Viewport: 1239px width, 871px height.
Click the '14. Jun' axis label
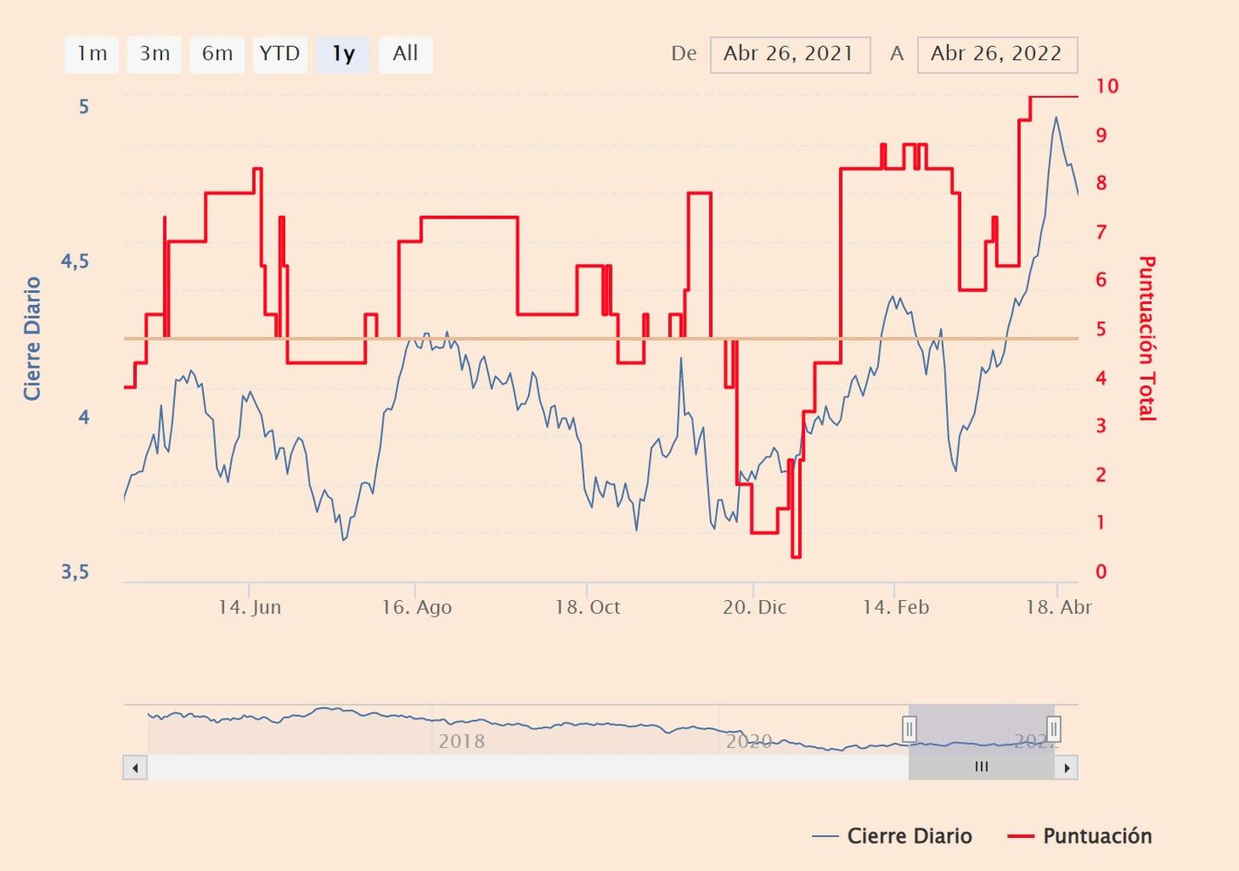click(249, 607)
